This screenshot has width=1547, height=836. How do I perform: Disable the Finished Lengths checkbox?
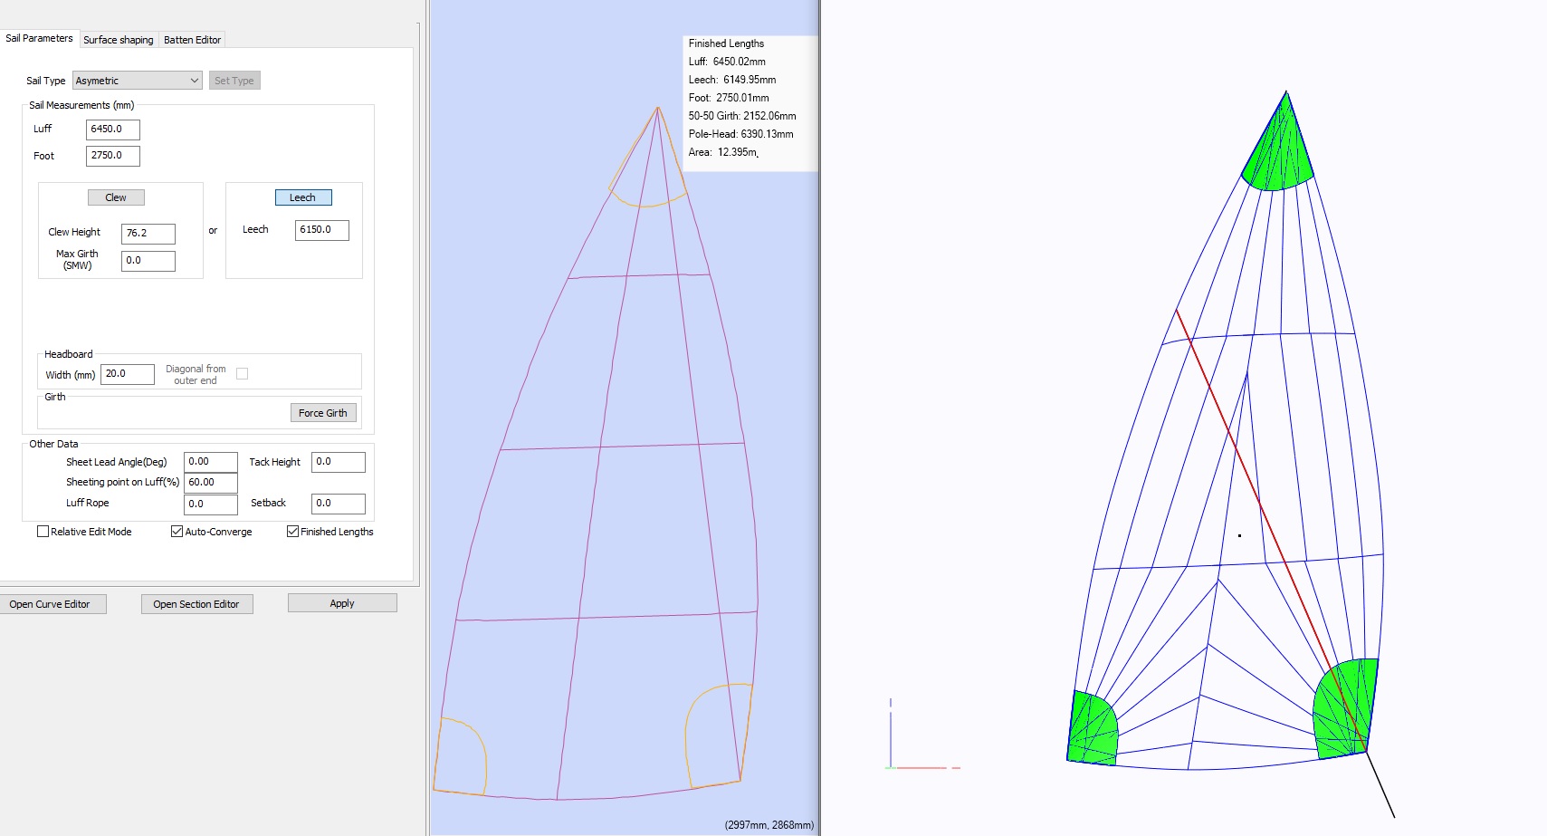pyautogui.click(x=292, y=532)
